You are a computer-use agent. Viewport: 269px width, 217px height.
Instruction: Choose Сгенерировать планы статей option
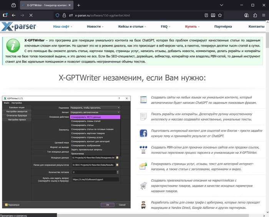click(x=95, y=121)
